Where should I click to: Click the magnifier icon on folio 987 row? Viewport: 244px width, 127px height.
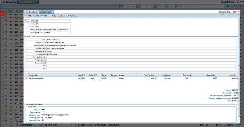pos(3,28)
